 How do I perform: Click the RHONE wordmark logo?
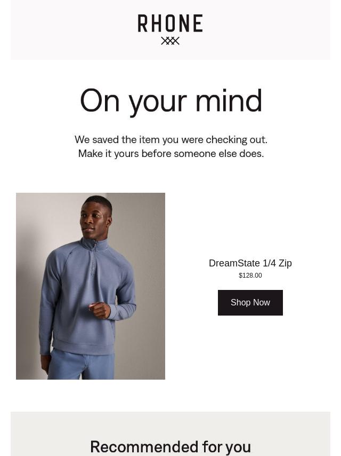pyautogui.click(x=170, y=23)
